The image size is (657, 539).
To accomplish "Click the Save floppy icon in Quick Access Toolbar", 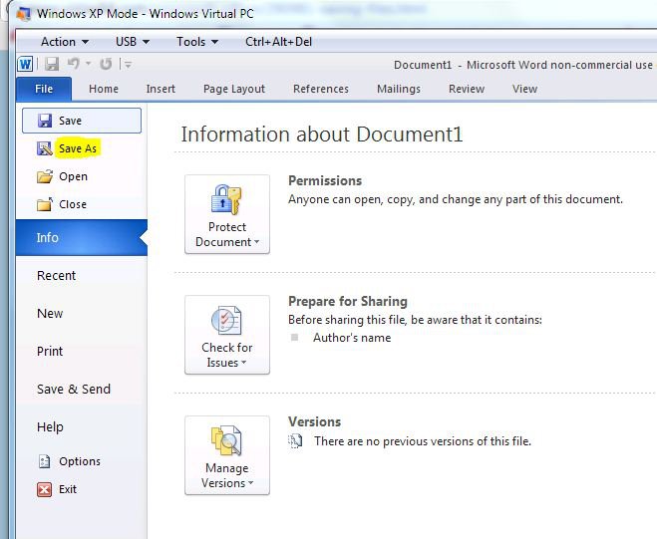I will point(52,64).
